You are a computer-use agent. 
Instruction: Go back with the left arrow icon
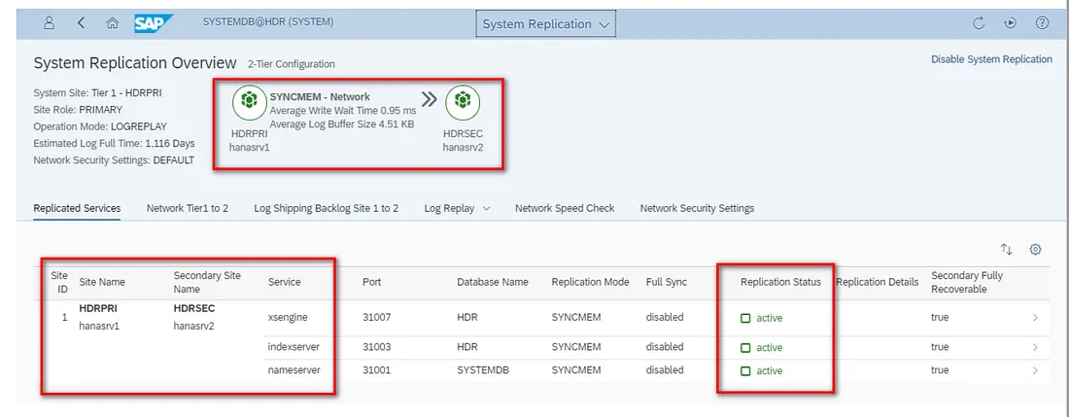click(x=81, y=22)
